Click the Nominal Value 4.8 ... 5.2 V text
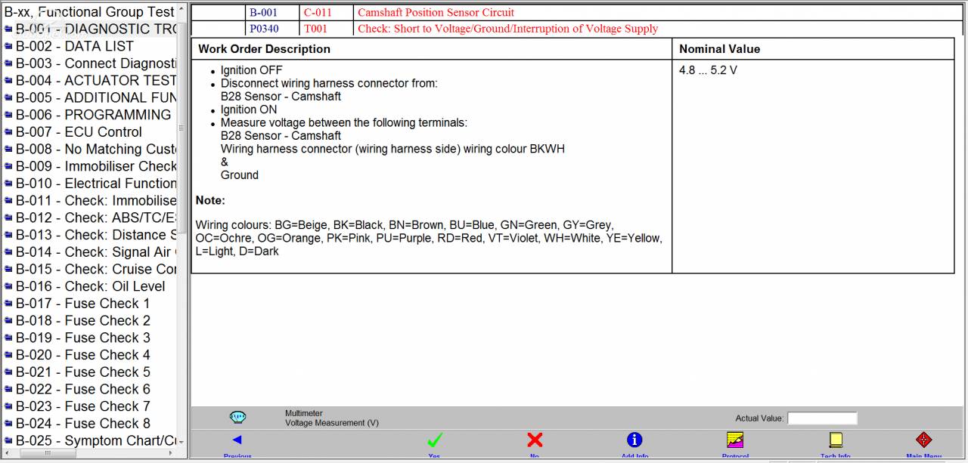 (708, 70)
